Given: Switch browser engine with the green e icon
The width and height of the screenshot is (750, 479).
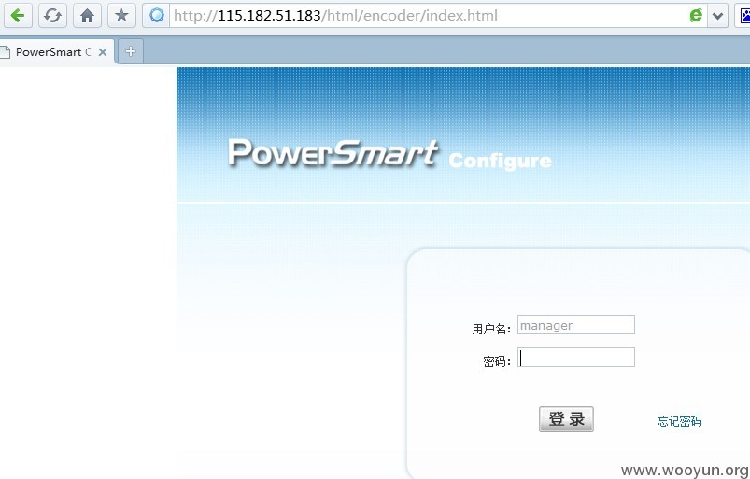Looking at the screenshot, I should (x=696, y=16).
